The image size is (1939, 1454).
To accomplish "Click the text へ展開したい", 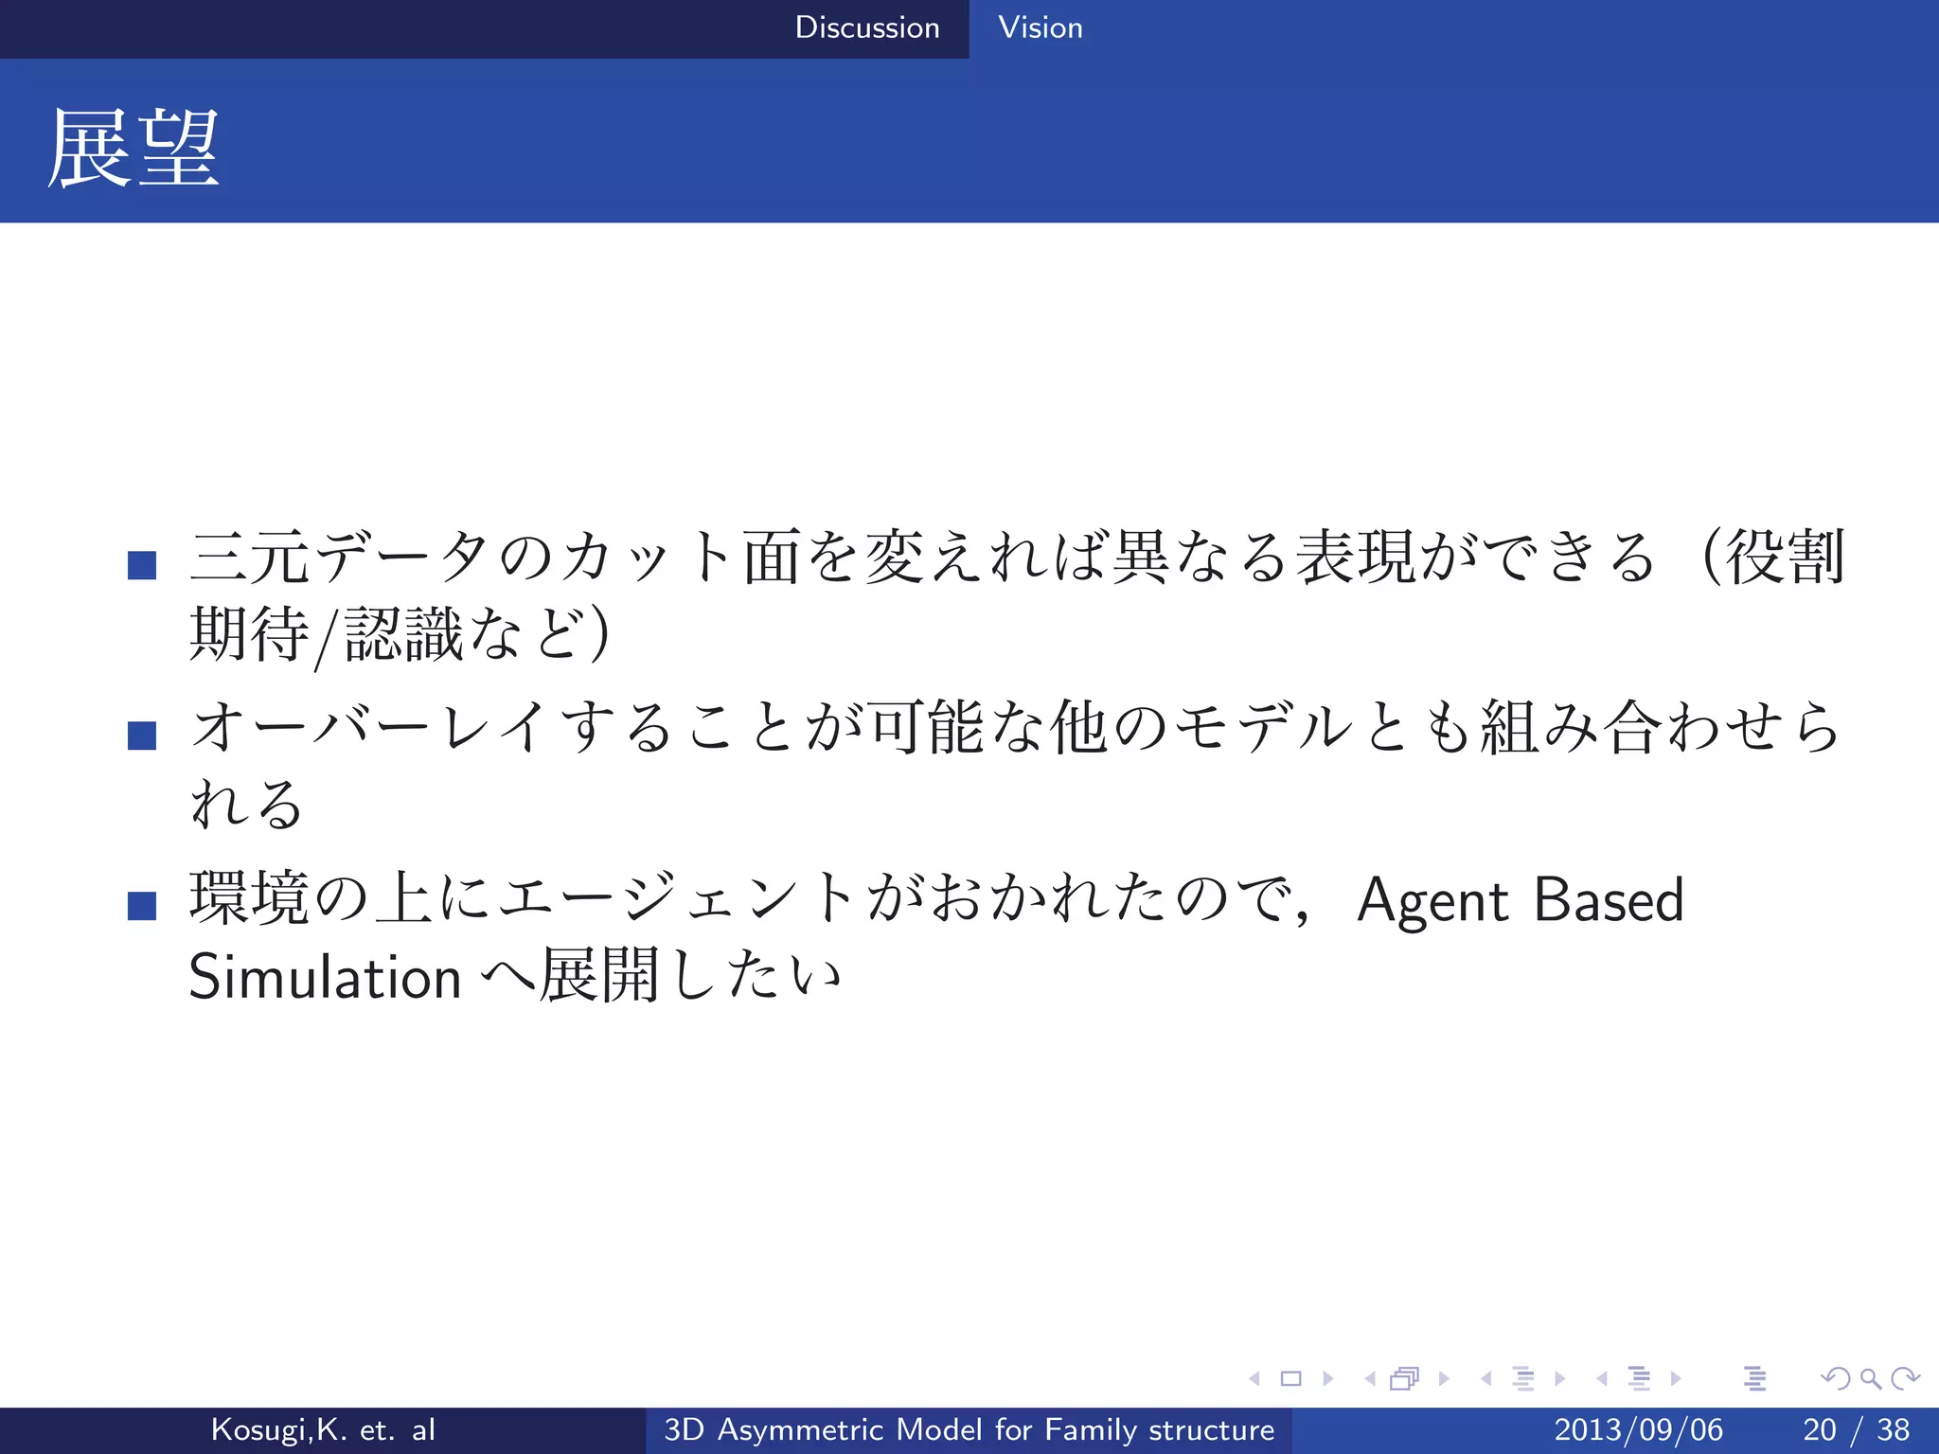I will click(x=662, y=976).
